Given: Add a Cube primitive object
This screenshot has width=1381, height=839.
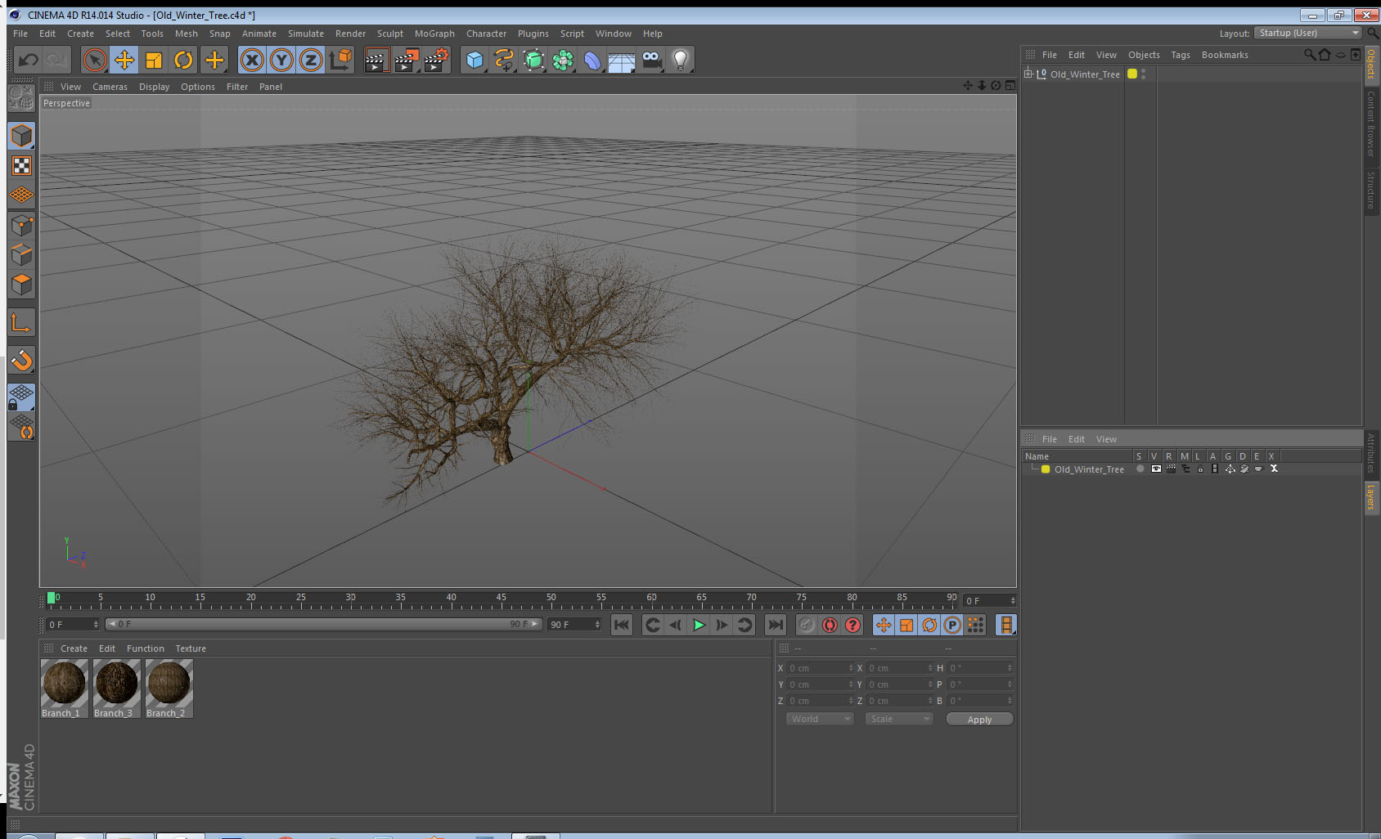Looking at the screenshot, I should point(475,60).
